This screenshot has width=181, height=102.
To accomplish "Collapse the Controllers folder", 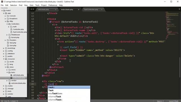I will pos(7,24).
